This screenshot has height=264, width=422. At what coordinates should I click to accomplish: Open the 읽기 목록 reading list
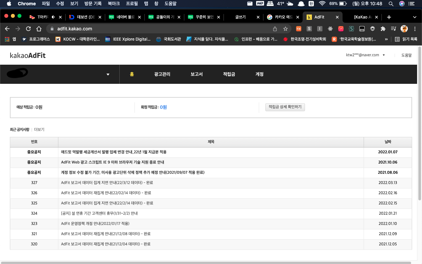point(406,39)
